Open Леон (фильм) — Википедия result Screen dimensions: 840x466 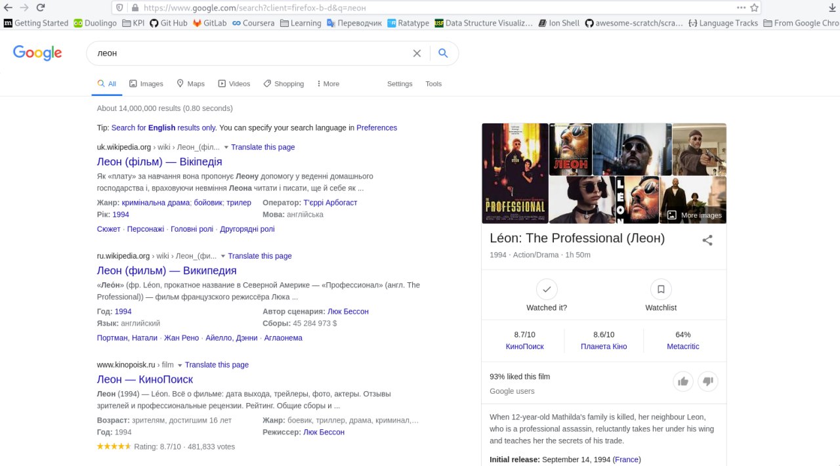click(167, 270)
